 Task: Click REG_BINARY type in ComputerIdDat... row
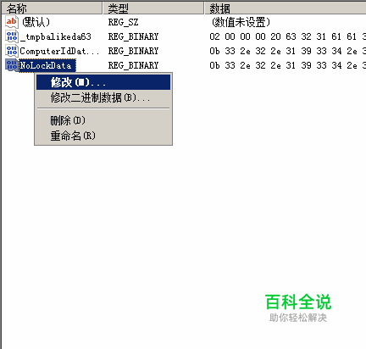tap(133, 51)
